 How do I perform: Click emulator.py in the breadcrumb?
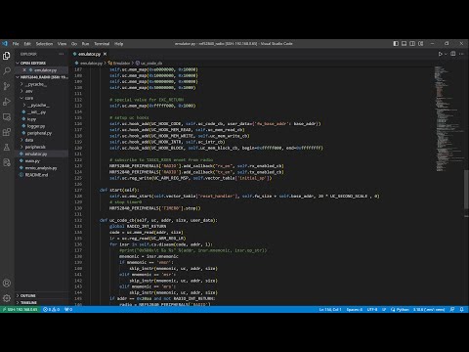click(x=91, y=64)
